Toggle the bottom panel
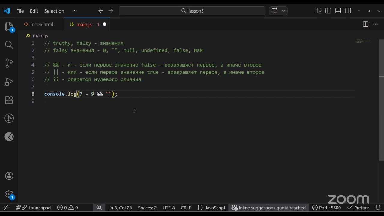 pos(338,11)
